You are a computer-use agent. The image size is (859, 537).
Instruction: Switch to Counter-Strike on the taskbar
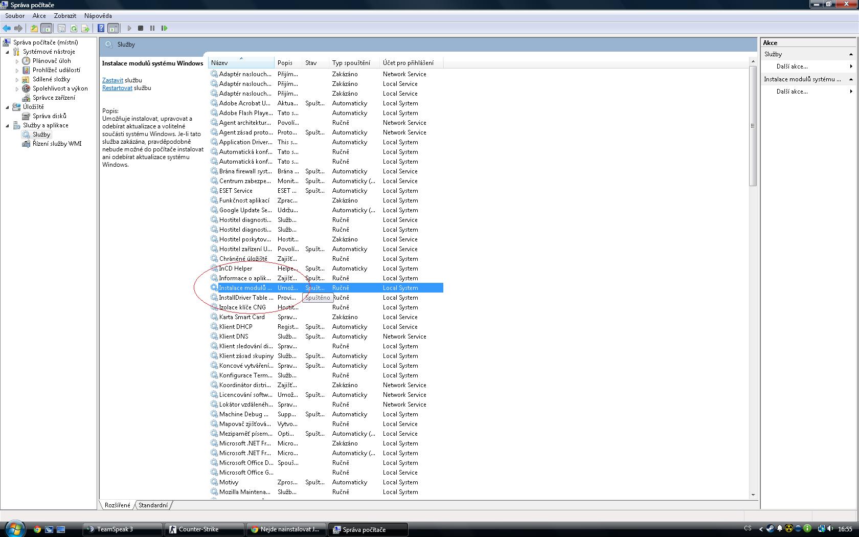pos(204,529)
